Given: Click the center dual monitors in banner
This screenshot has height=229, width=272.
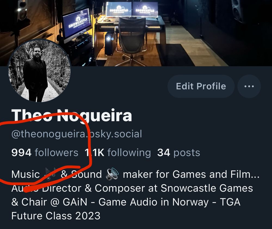Looking at the screenshot, I should click(132, 10).
